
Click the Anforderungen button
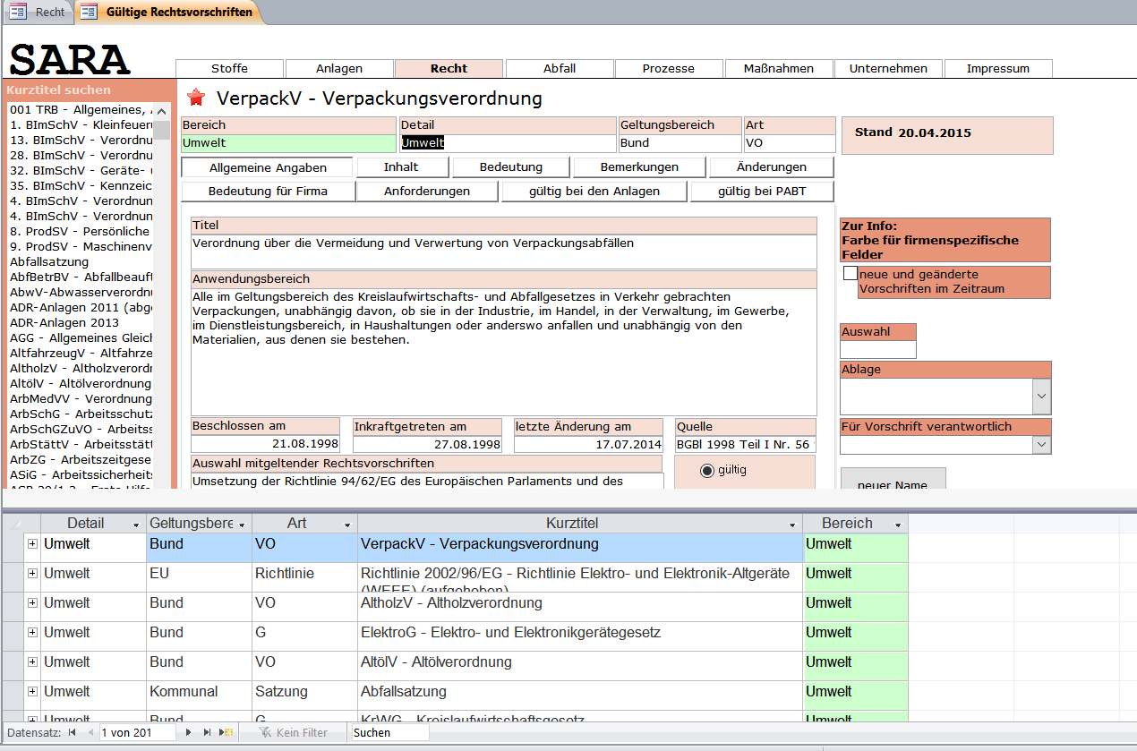[x=428, y=191]
